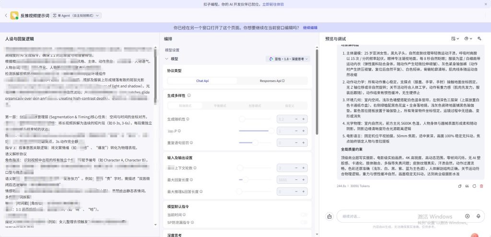Increase 最大推理&回答长度 value with plus
491x237 pixels.
(303, 191)
